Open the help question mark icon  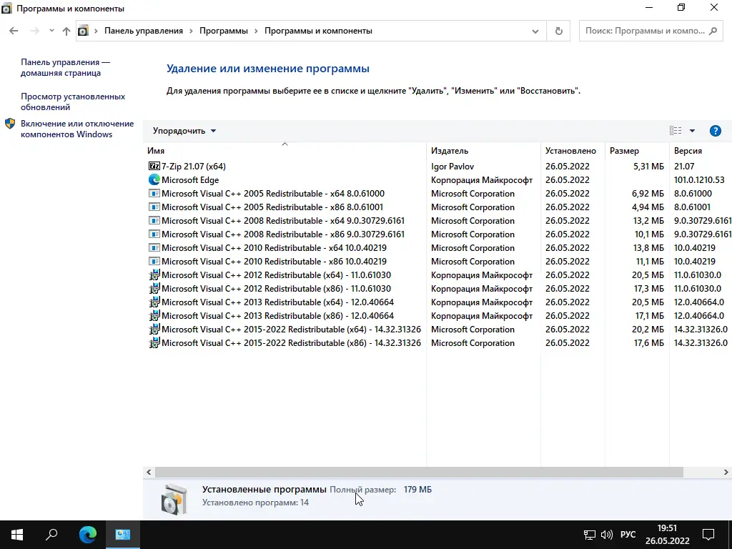(715, 131)
